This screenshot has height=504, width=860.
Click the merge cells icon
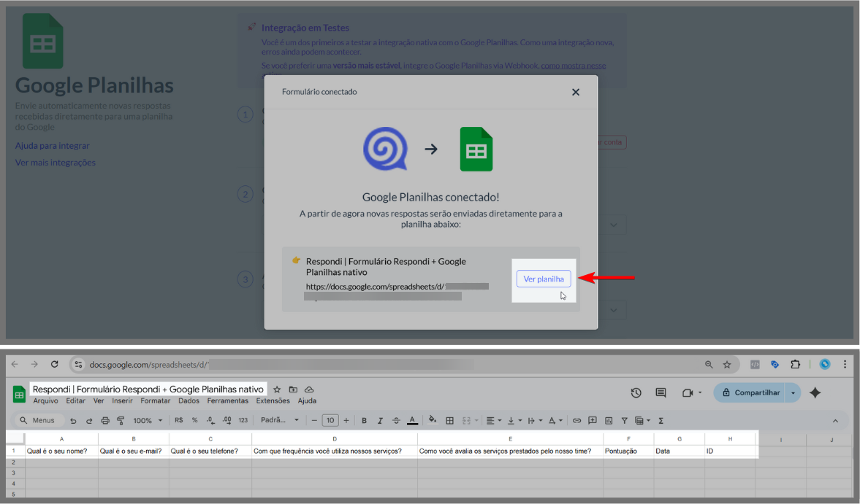point(467,420)
